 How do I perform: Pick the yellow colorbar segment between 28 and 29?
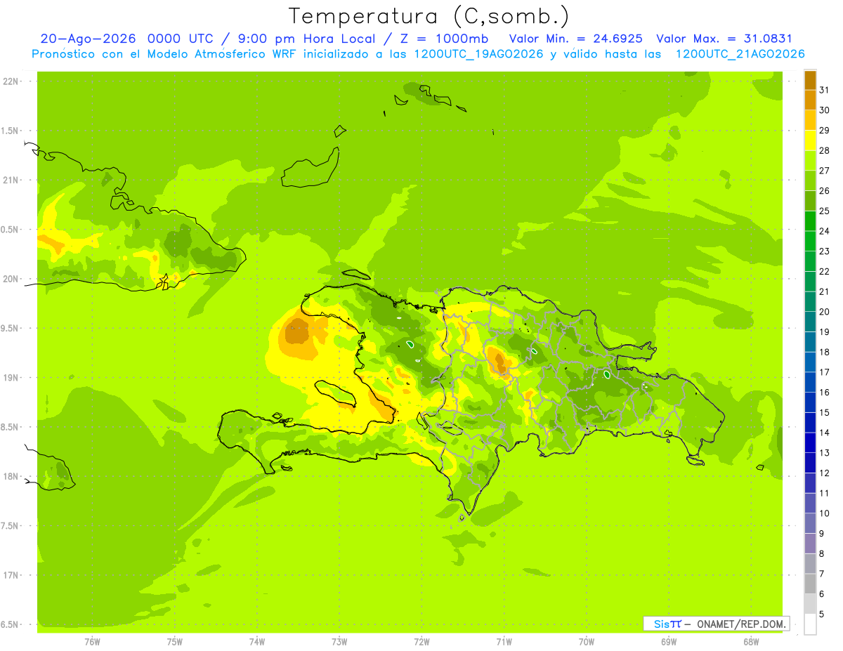pyautogui.click(x=810, y=140)
